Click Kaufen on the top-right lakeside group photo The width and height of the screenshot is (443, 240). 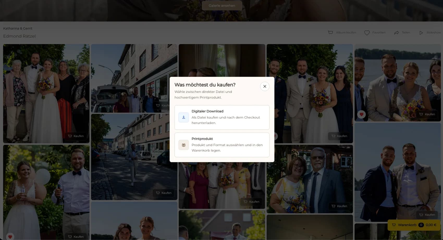[x=427, y=114]
